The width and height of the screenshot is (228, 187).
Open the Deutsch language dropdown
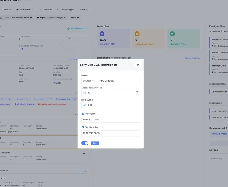click(x=88, y=81)
